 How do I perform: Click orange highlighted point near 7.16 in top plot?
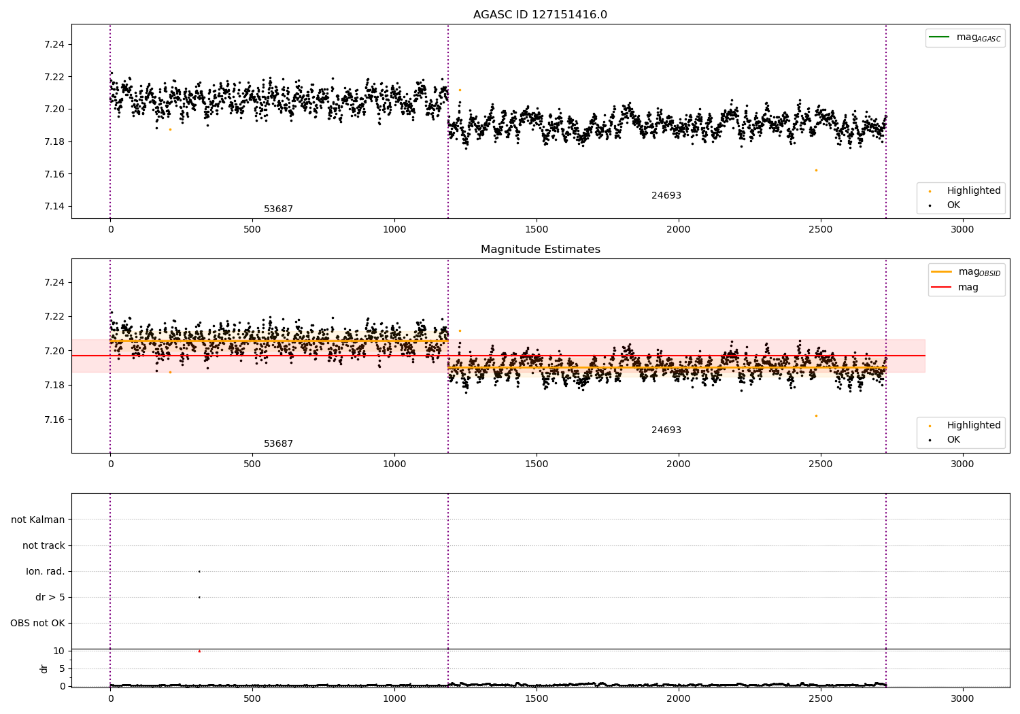(x=816, y=170)
